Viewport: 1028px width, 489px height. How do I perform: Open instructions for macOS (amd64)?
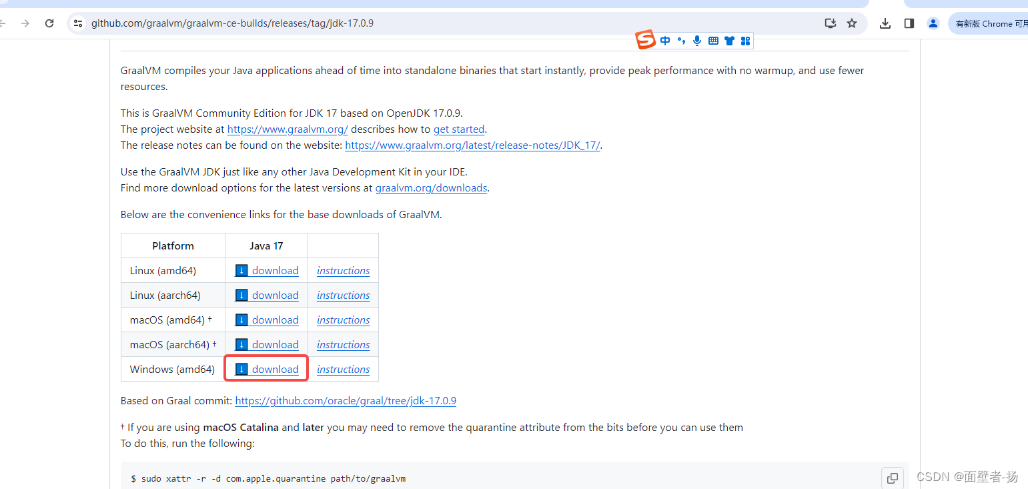pyautogui.click(x=344, y=320)
